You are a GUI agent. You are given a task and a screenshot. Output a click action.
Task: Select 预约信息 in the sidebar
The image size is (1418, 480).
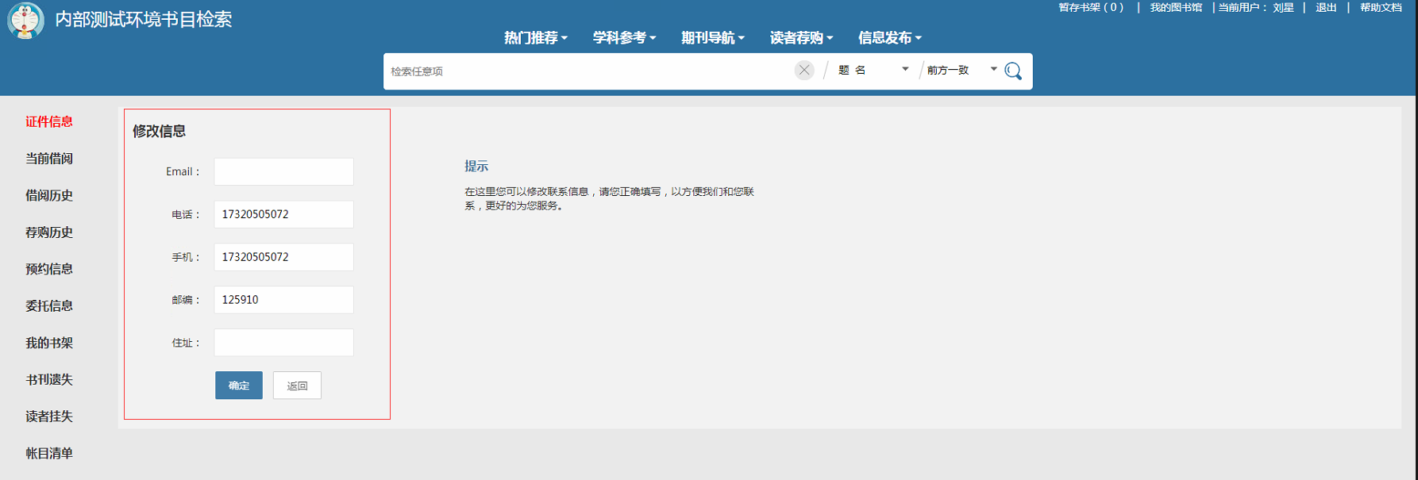(x=49, y=269)
